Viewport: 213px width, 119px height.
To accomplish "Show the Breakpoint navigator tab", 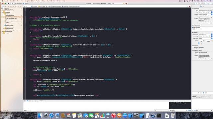I will (18, 6).
